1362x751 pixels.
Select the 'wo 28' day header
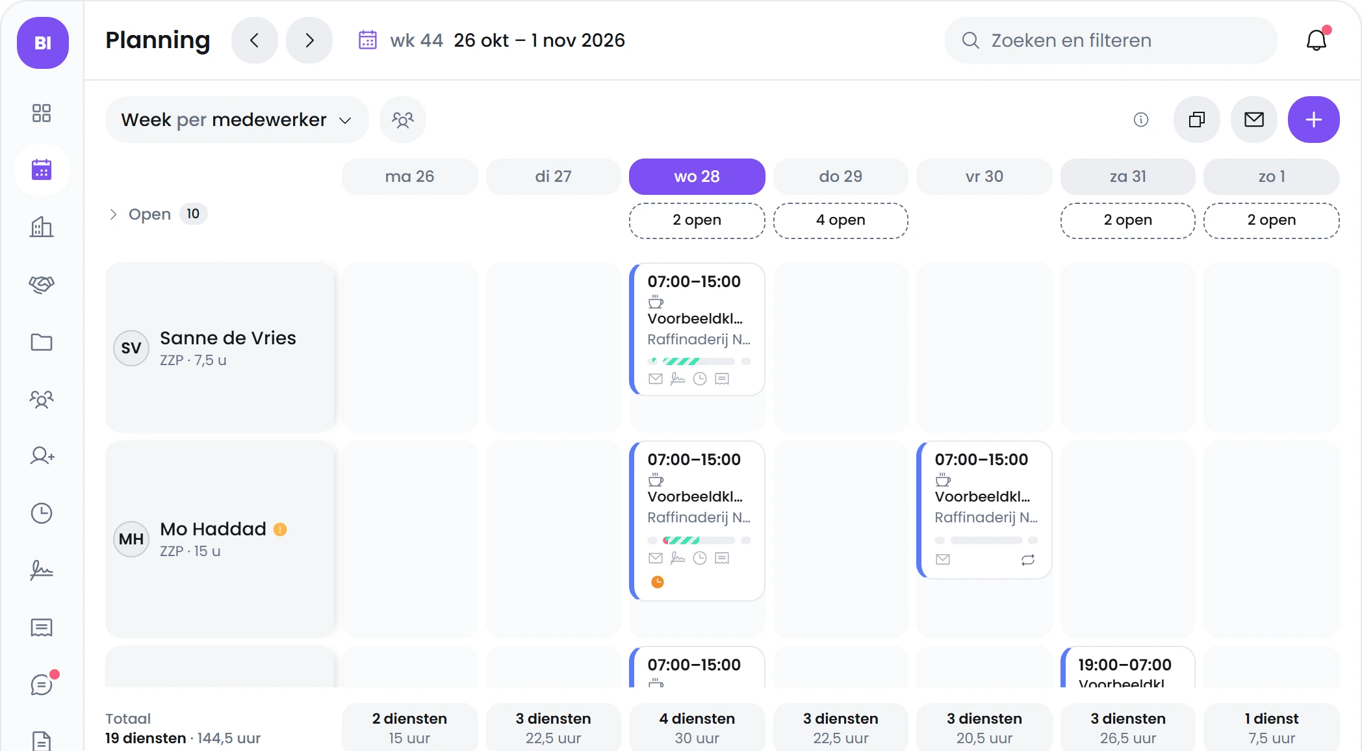click(697, 177)
